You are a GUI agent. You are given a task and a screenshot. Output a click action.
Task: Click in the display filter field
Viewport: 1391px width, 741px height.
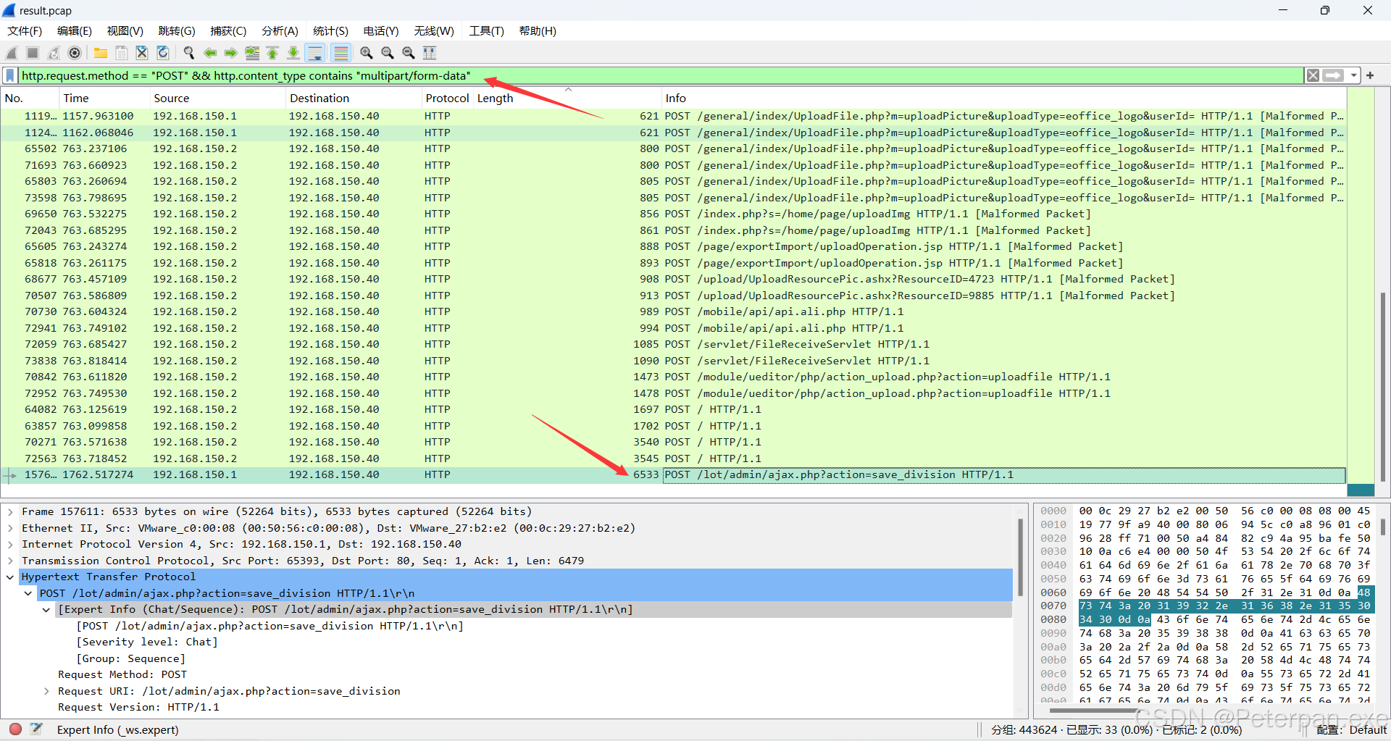(659, 75)
